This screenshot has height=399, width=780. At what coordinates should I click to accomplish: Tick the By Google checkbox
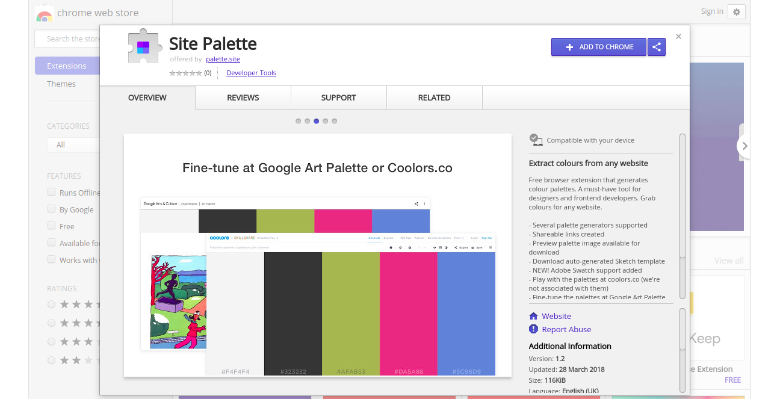(x=52, y=209)
